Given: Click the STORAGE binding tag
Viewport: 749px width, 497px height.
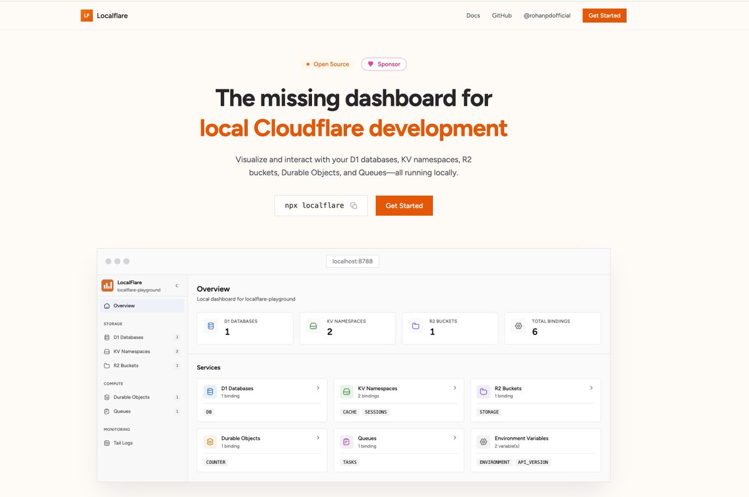Looking at the screenshot, I should click(489, 412).
